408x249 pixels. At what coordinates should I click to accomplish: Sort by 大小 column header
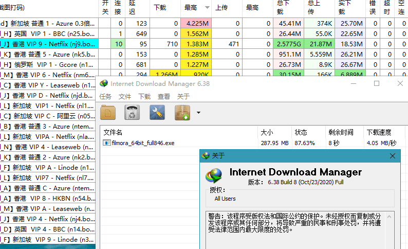click(274, 132)
